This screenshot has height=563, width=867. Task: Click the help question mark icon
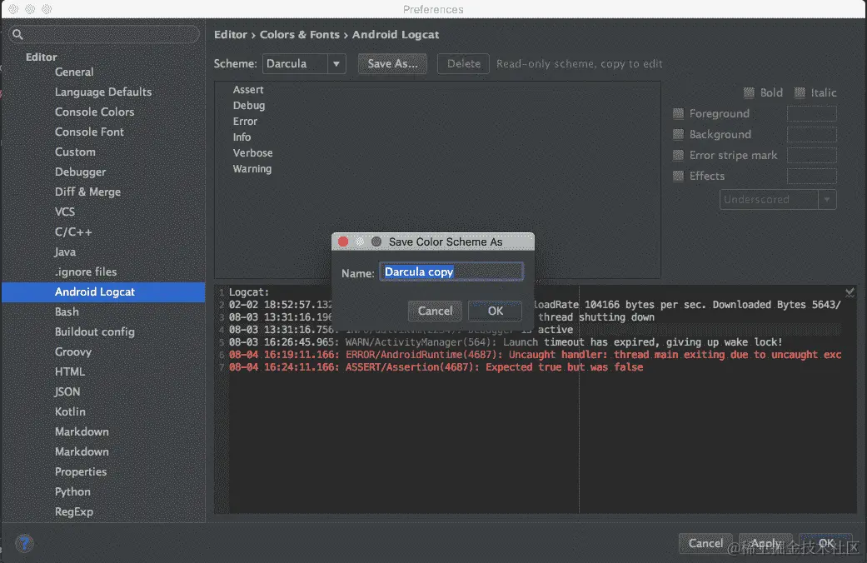(x=24, y=544)
